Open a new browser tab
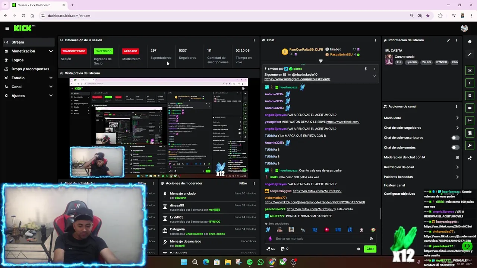Viewport: 477px width, 268px height. [72, 5]
